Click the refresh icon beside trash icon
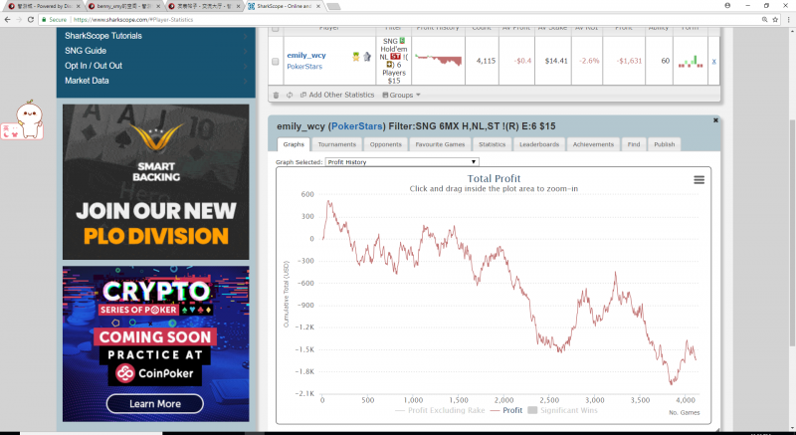The height and width of the screenshot is (435, 796). (x=289, y=95)
